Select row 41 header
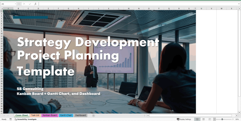The image size is (241, 121). 2,111
